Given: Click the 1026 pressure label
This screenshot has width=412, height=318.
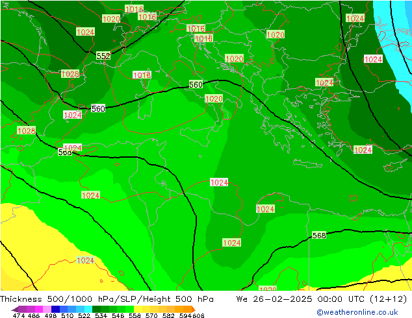Looking at the screenshot, I should coord(70,74).
